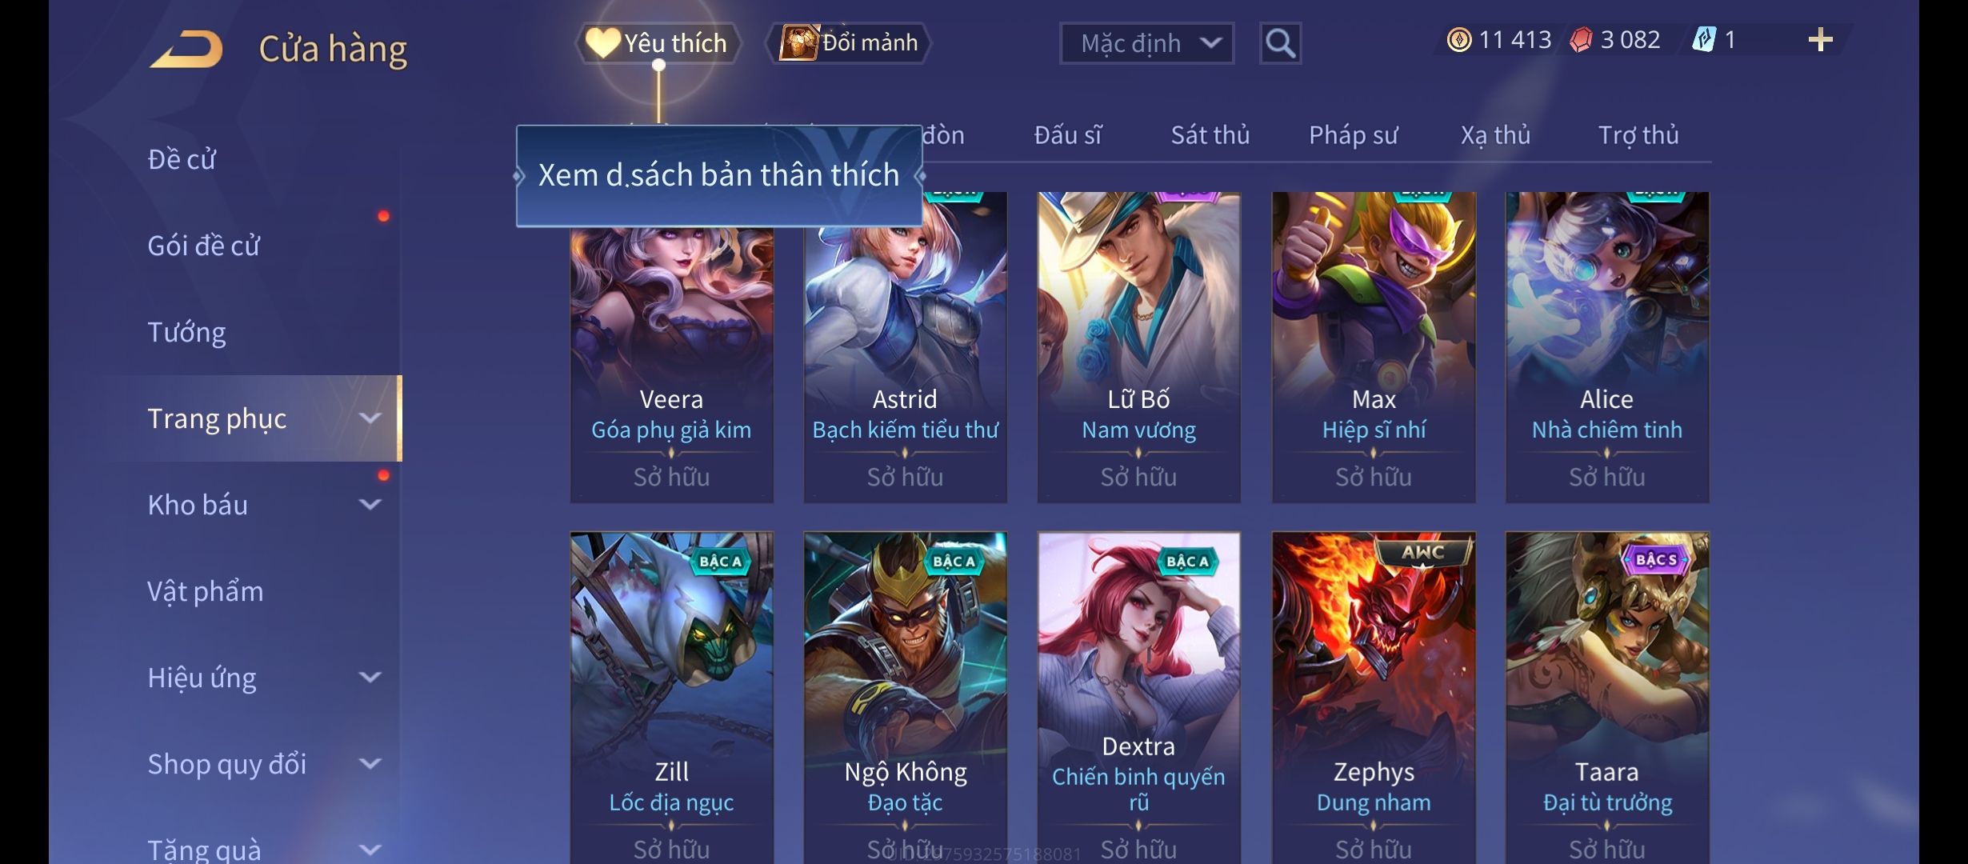Screen dimensions: 1968x864
Task: Open the Mặc định sort dropdown
Action: click(1146, 43)
